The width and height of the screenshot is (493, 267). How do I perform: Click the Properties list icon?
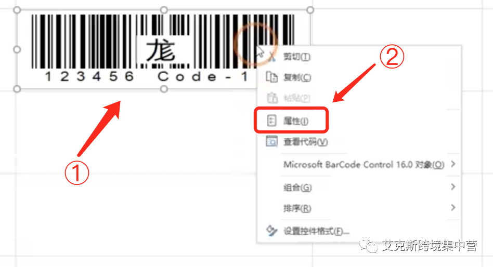271,121
